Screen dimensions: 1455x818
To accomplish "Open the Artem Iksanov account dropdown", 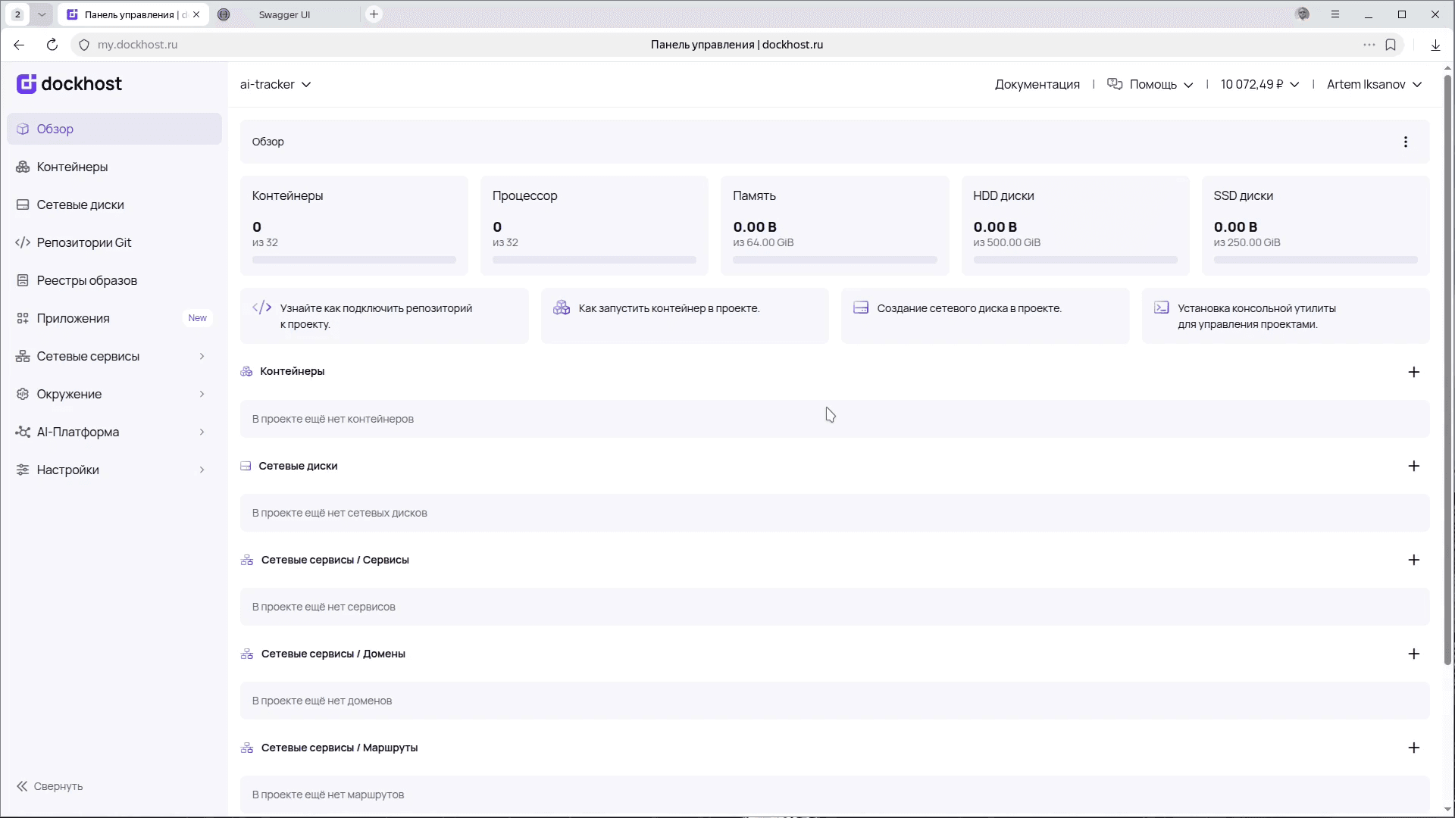I will pyautogui.click(x=1374, y=84).
